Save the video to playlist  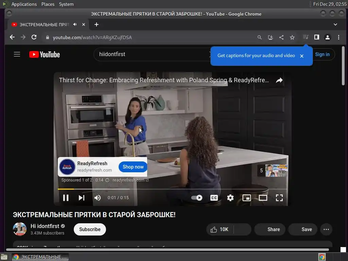[x=303, y=229]
